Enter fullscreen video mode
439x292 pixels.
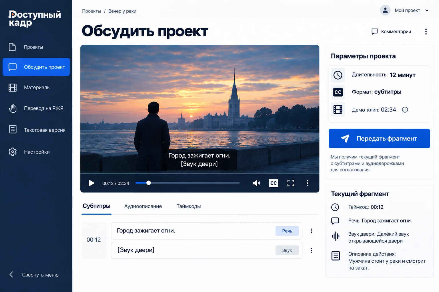point(291,183)
